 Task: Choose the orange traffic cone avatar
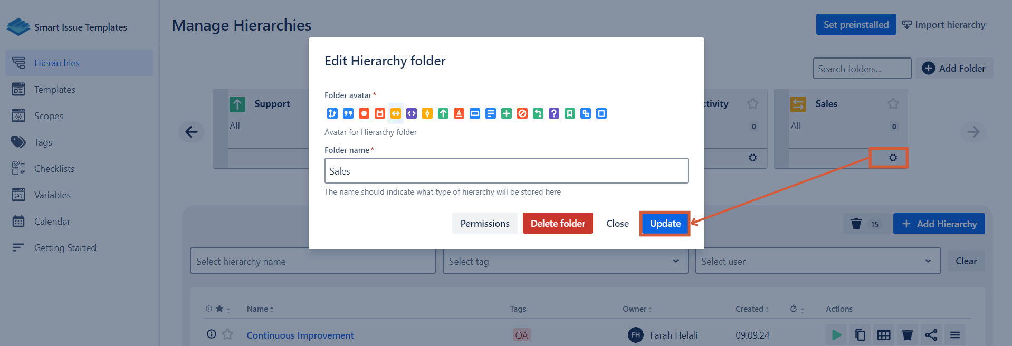tap(459, 113)
